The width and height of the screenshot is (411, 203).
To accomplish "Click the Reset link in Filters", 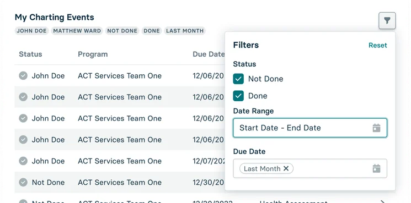I will pyautogui.click(x=378, y=45).
